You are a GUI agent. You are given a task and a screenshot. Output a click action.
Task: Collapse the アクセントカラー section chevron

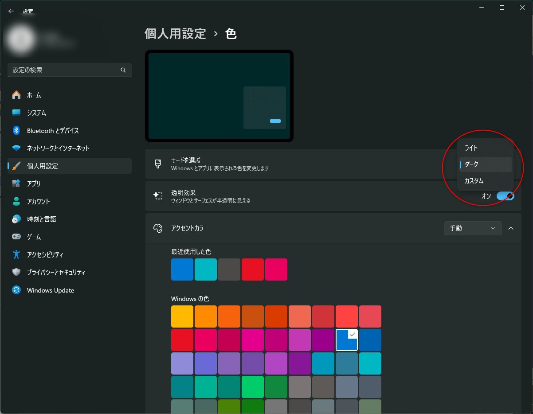pos(511,228)
